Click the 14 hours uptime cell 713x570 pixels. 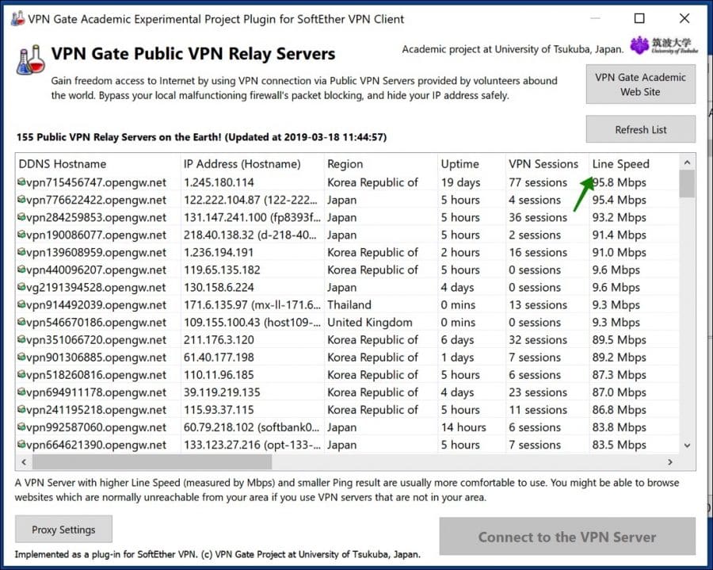tap(463, 427)
